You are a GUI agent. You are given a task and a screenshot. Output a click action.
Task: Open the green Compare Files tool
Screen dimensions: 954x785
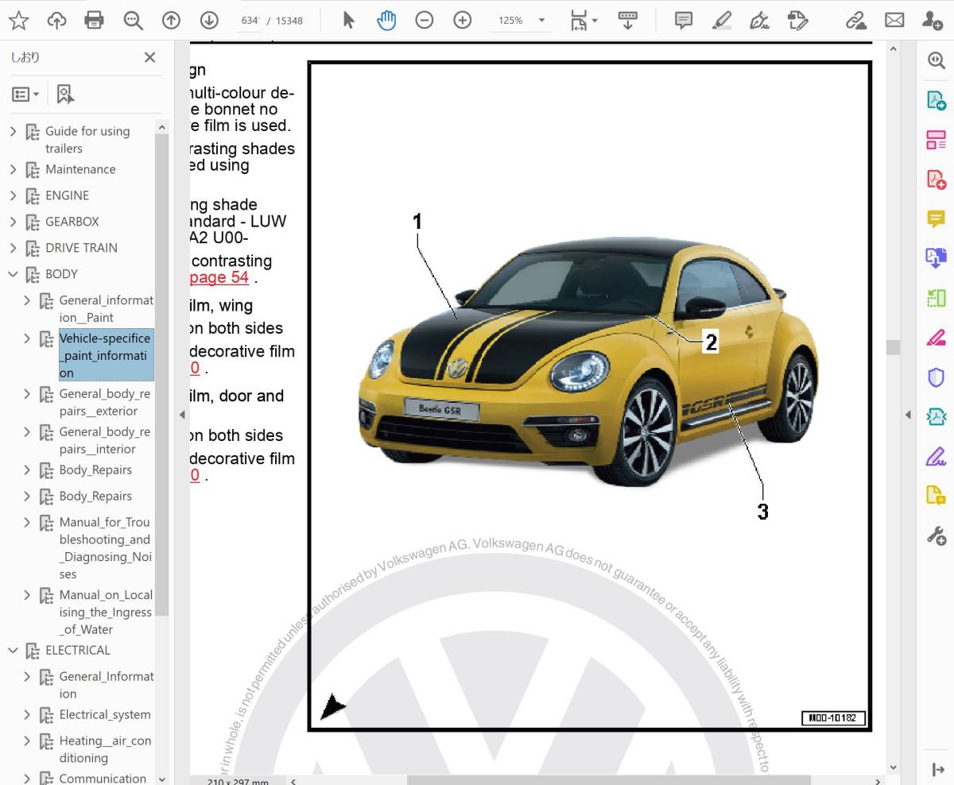tap(936, 298)
